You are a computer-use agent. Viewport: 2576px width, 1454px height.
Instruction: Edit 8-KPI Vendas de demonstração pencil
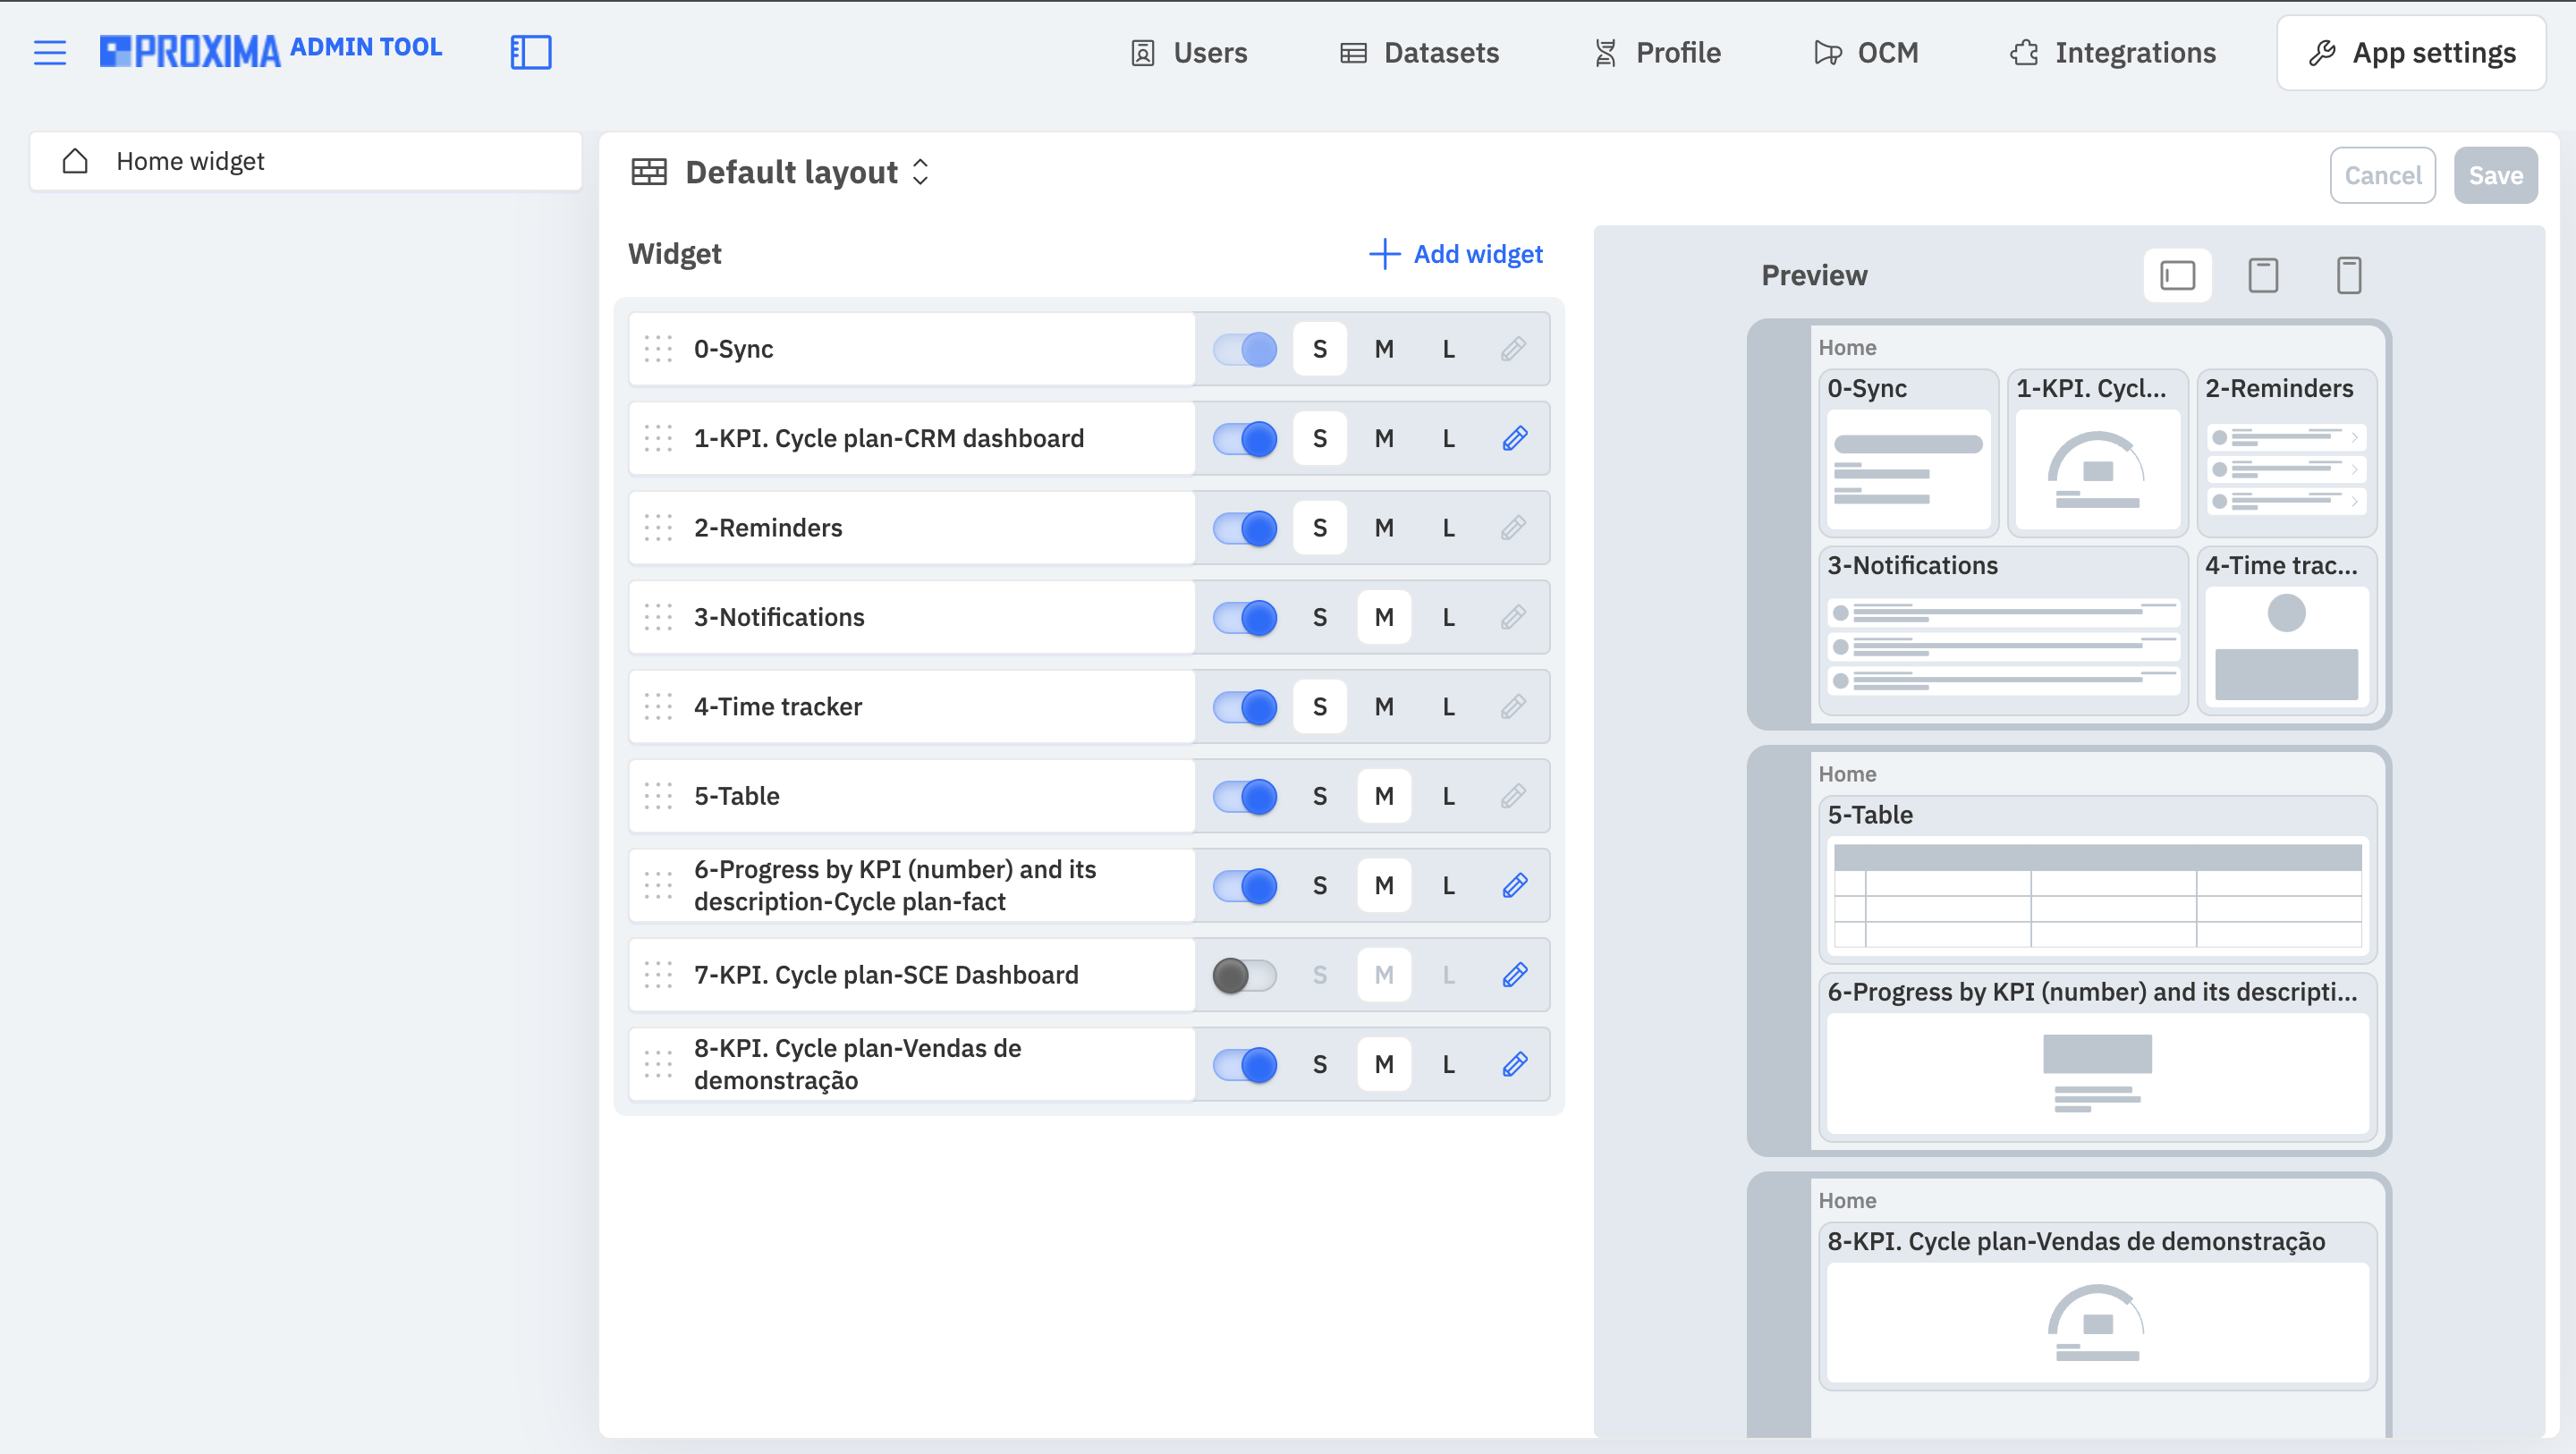pos(1514,1064)
